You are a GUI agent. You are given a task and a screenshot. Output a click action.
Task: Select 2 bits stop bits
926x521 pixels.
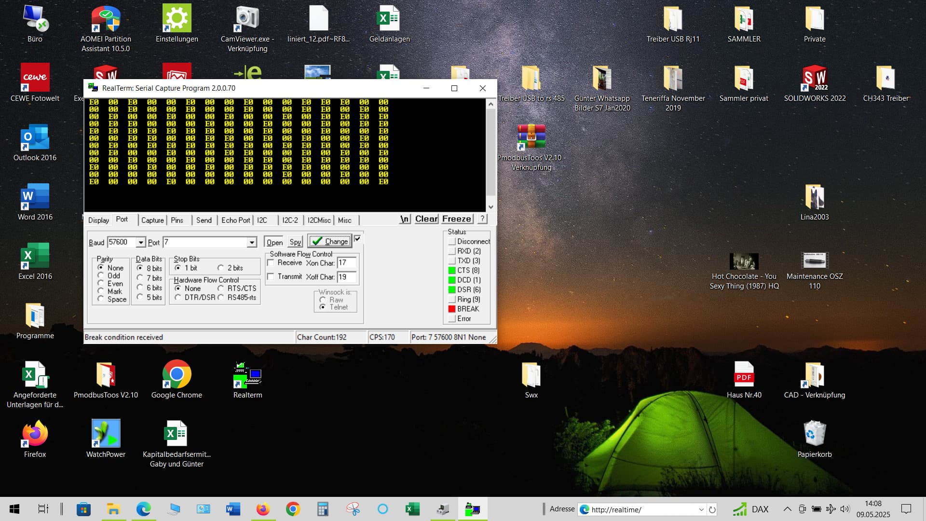click(220, 268)
